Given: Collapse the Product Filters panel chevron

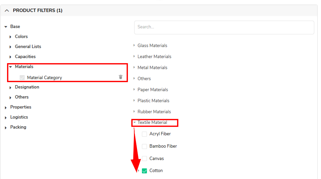Looking at the screenshot, I should click(7, 10).
